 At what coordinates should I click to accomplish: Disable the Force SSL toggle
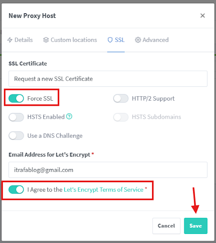coord(16,98)
